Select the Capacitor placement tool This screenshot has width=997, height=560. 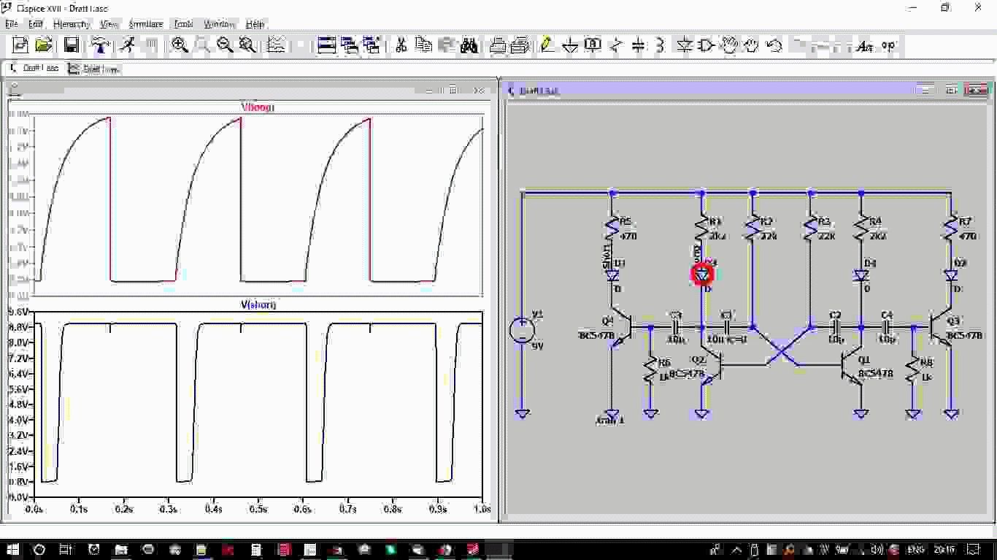(638, 45)
